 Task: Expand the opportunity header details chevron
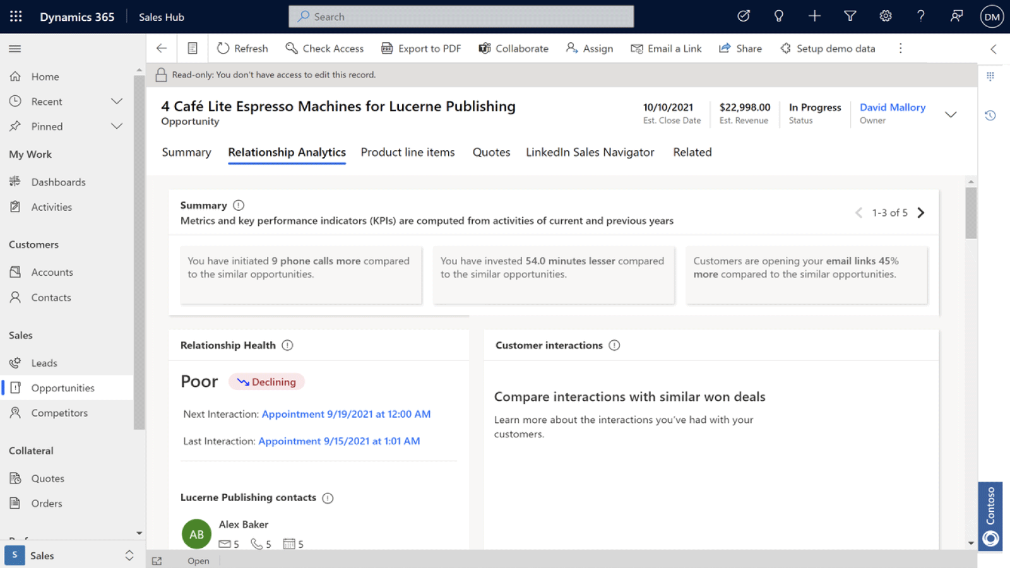tap(951, 115)
